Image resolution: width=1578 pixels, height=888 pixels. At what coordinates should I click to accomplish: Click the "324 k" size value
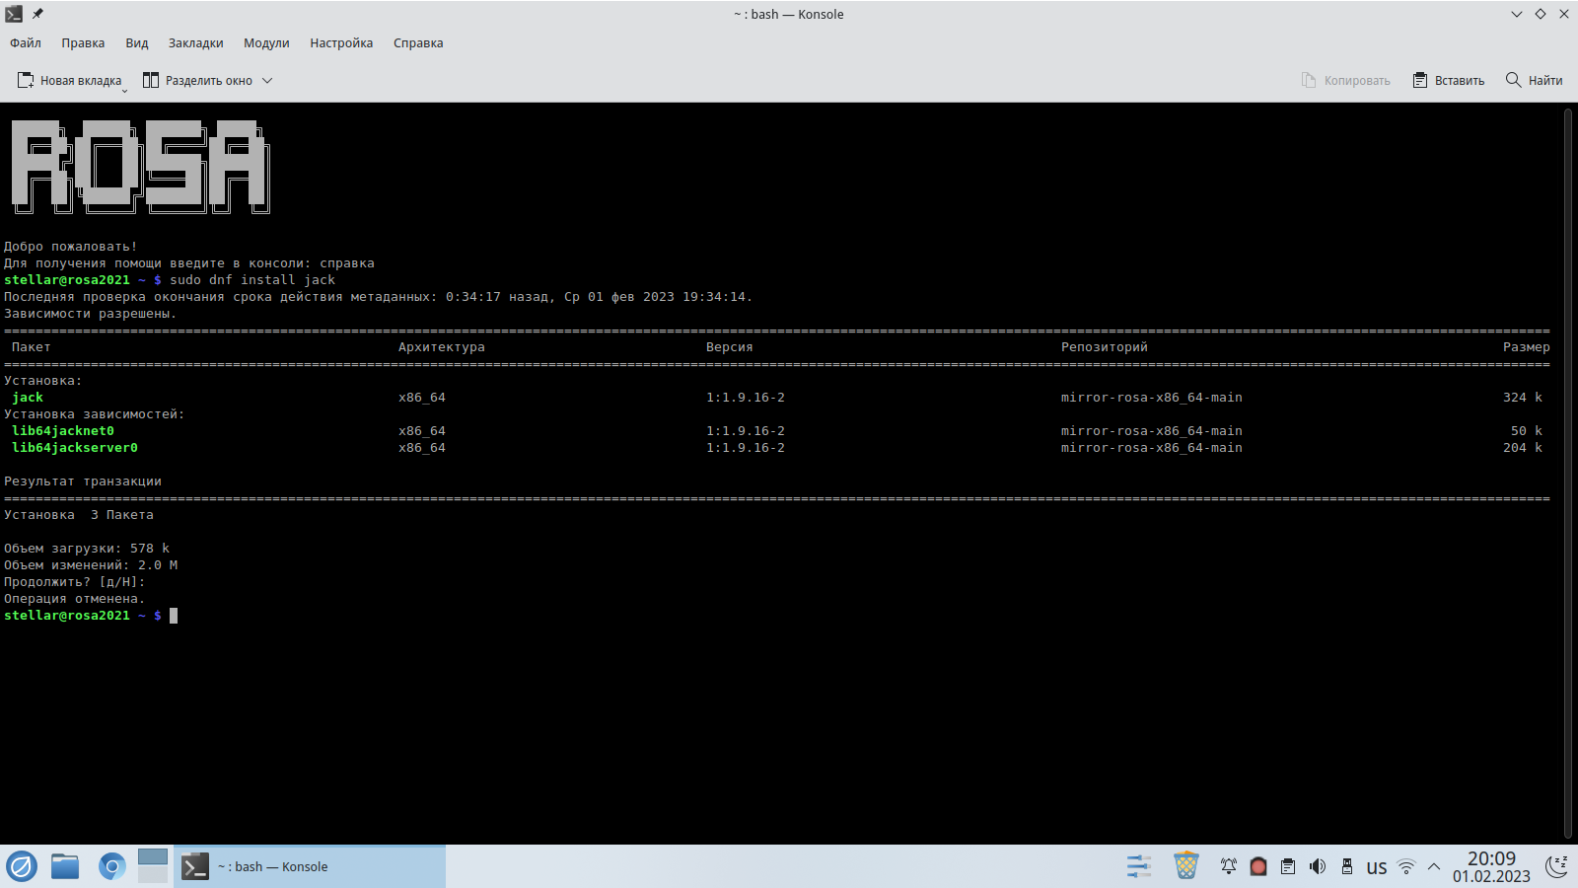[1523, 398]
